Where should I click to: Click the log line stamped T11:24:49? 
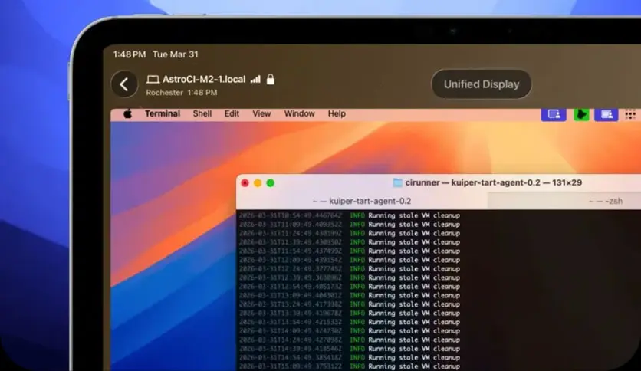coord(350,233)
